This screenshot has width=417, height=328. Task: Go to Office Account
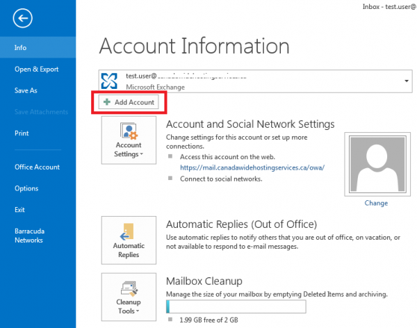38,167
